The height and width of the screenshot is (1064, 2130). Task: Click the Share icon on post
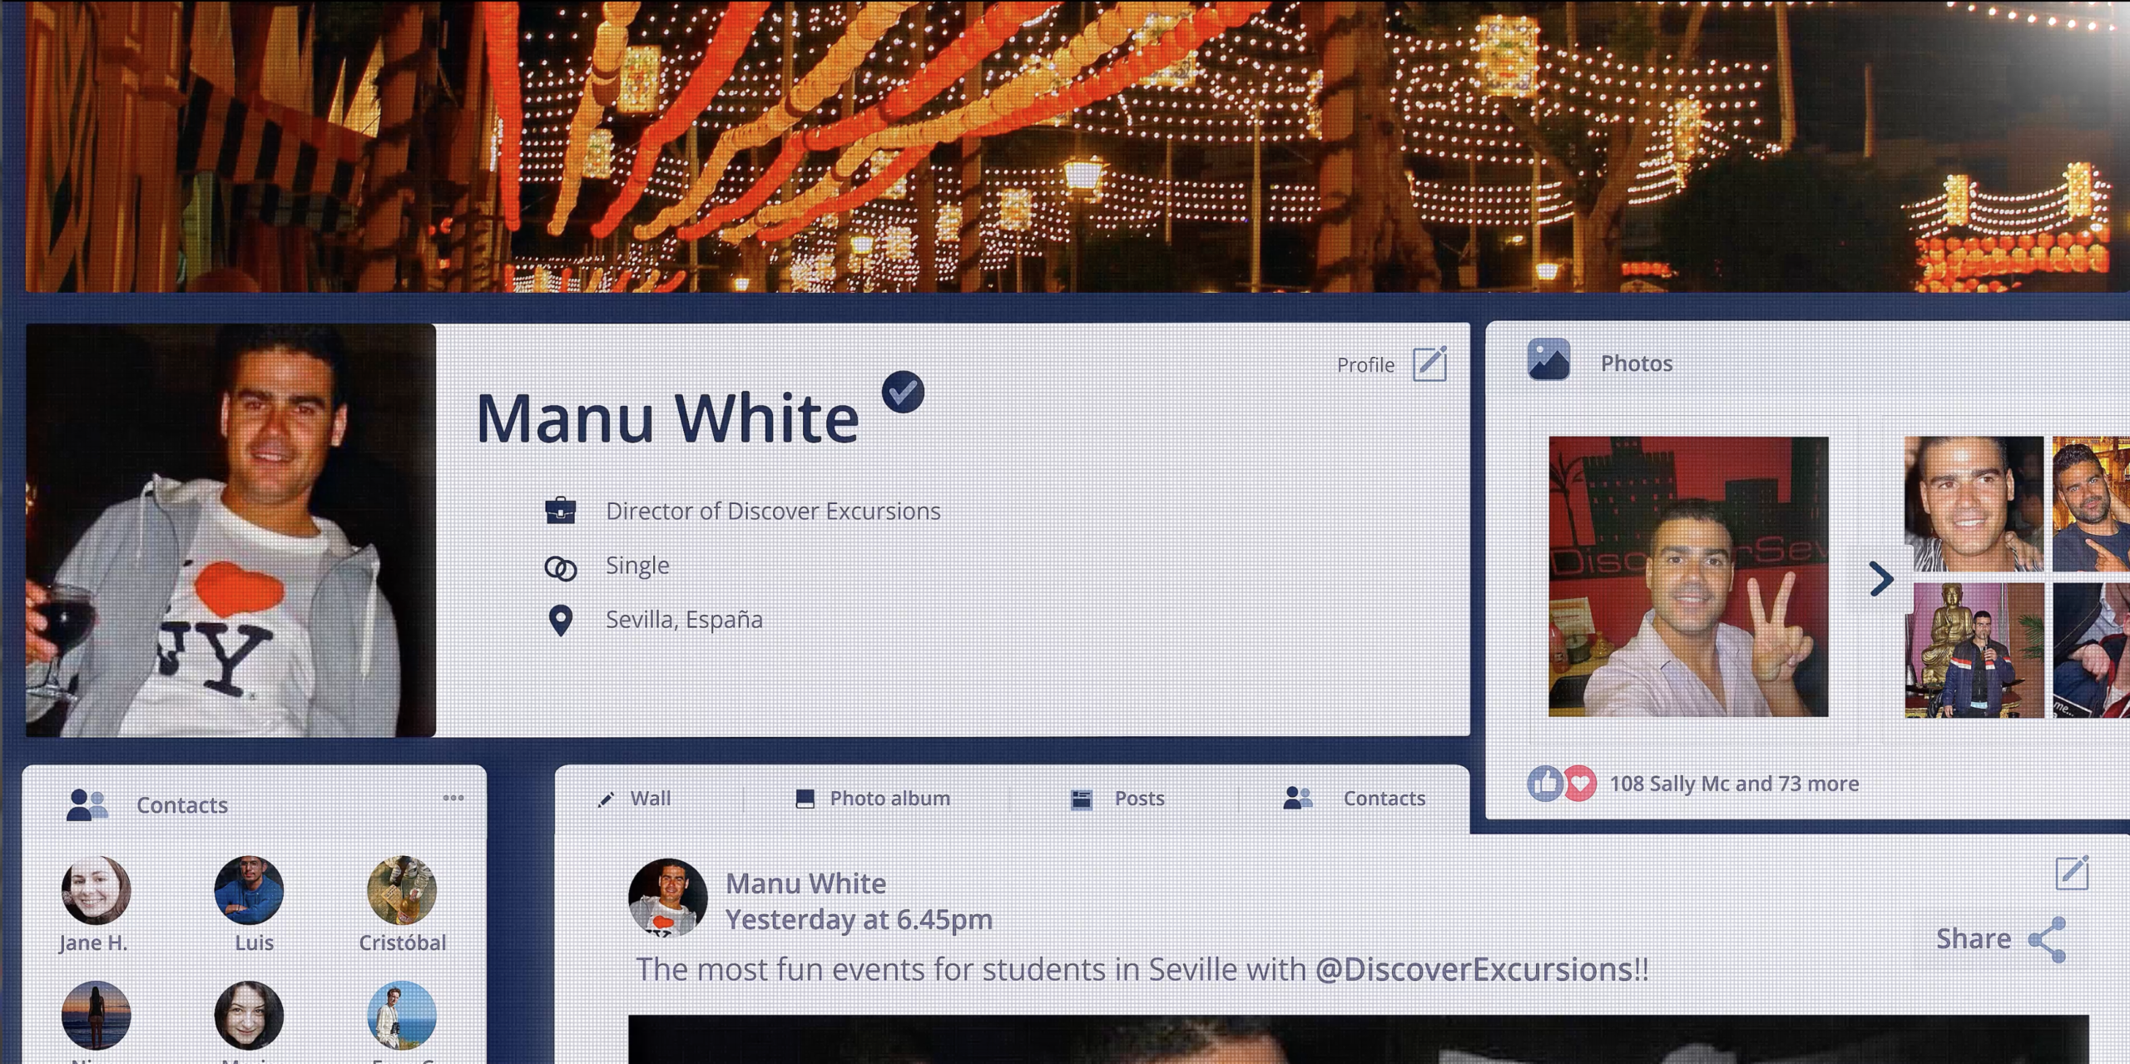coord(2048,939)
